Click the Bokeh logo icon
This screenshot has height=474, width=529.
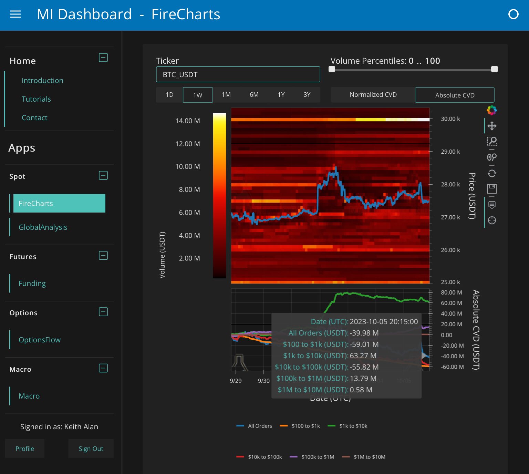(492, 110)
